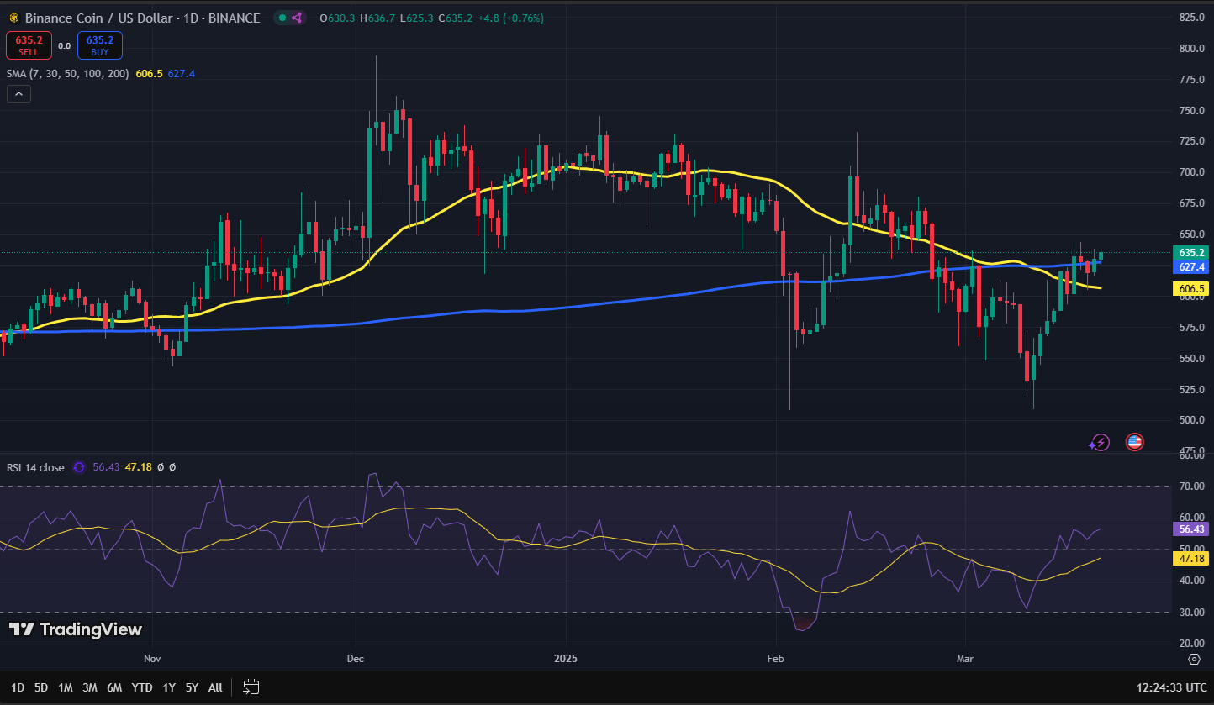Click the H636.7 high price value
Screen dimensions: 1214x705
click(378, 18)
